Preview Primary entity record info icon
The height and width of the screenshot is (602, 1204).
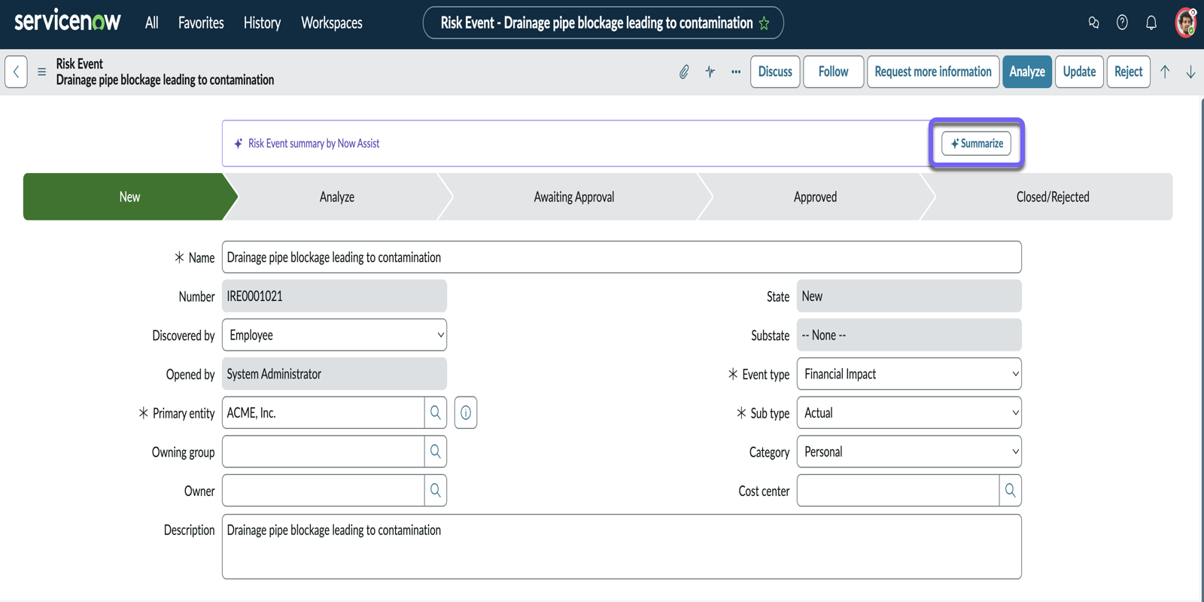(x=466, y=412)
